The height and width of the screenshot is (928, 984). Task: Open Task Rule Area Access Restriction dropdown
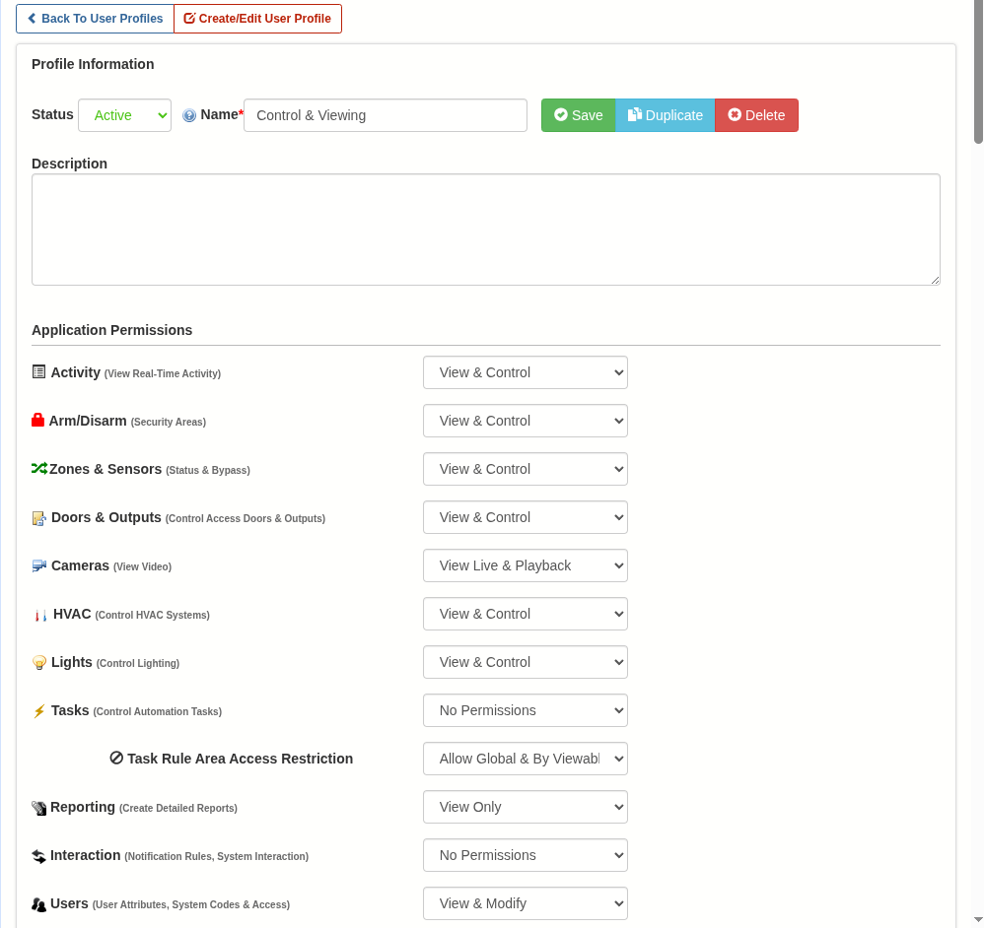click(525, 759)
